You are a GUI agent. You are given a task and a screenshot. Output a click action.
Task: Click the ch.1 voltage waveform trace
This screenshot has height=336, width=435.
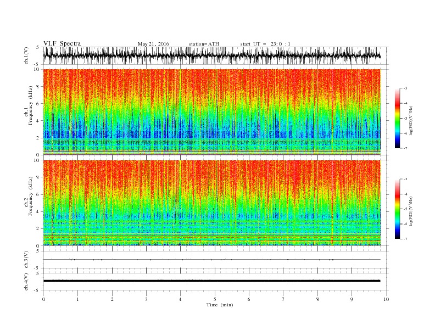click(x=211, y=55)
